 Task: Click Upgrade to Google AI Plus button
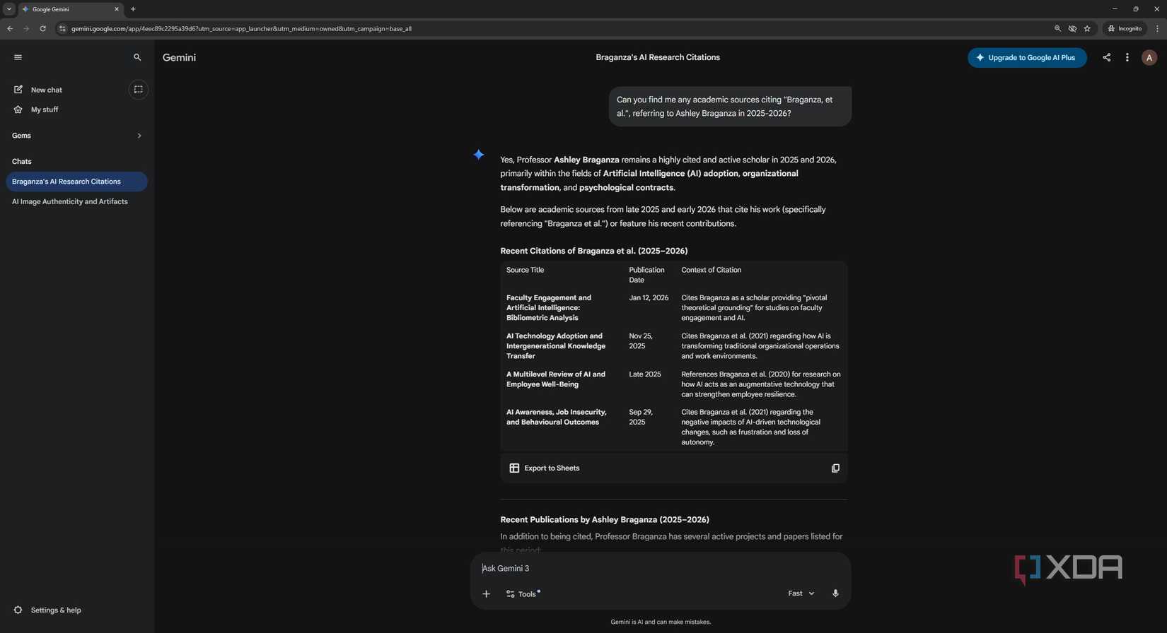[1027, 58]
